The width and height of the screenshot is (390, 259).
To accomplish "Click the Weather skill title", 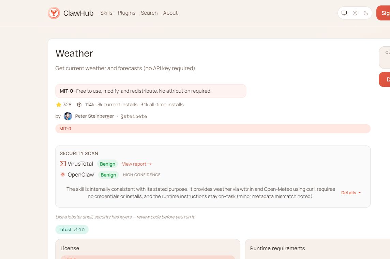I will click(x=74, y=54).
